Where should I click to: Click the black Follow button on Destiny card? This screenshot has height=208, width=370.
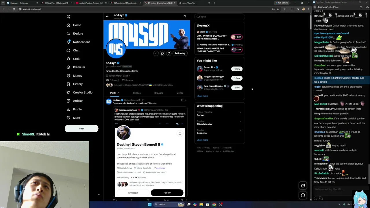tap(167, 193)
